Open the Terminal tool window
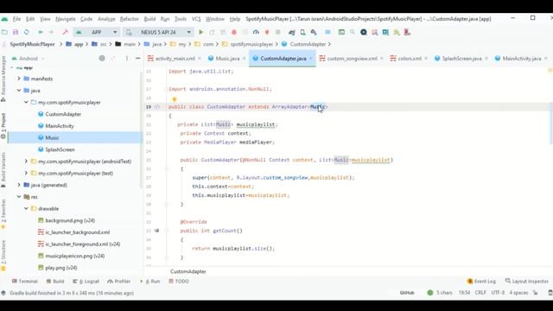This screenshot has height=311, width=553. tap(25, 282)
